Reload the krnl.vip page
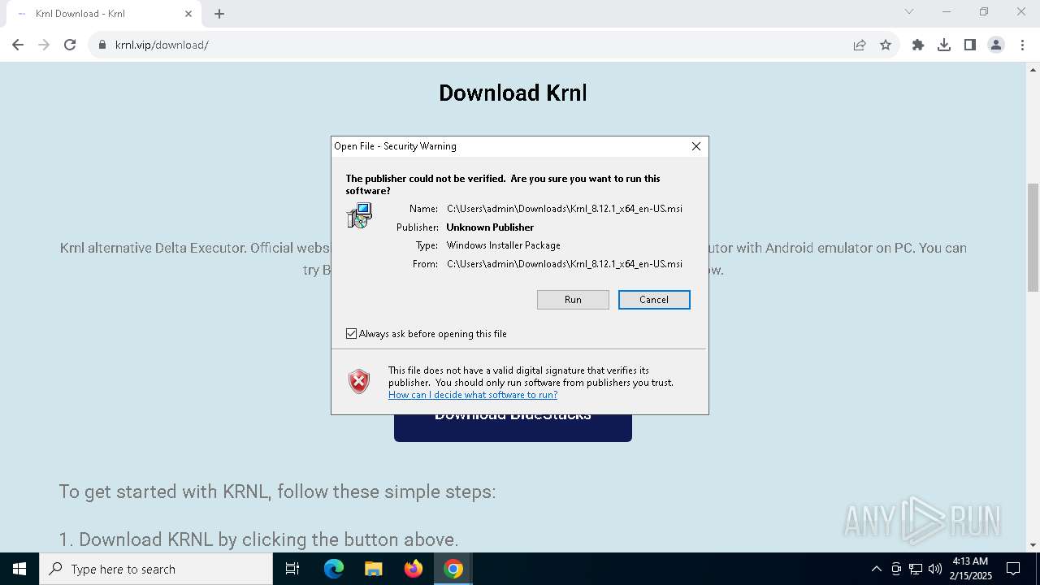This screenshot has width=1040, height=585. [x=70, y=45]
